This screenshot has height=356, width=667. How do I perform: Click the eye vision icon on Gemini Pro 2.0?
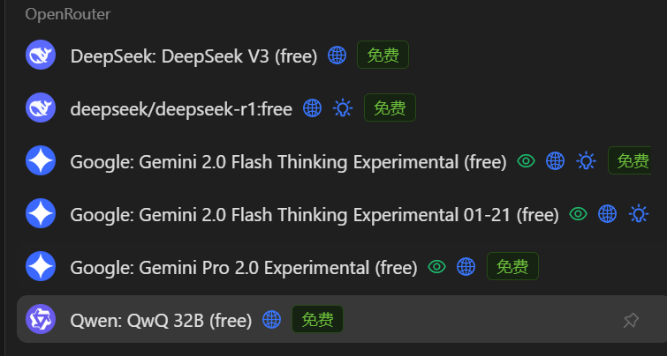pos(436,266)
